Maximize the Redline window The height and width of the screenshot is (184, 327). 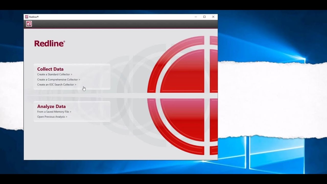pos(204,17)
